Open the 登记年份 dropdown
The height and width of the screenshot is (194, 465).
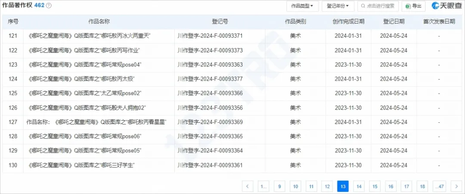pyautogui.click(x=338, y=6)
